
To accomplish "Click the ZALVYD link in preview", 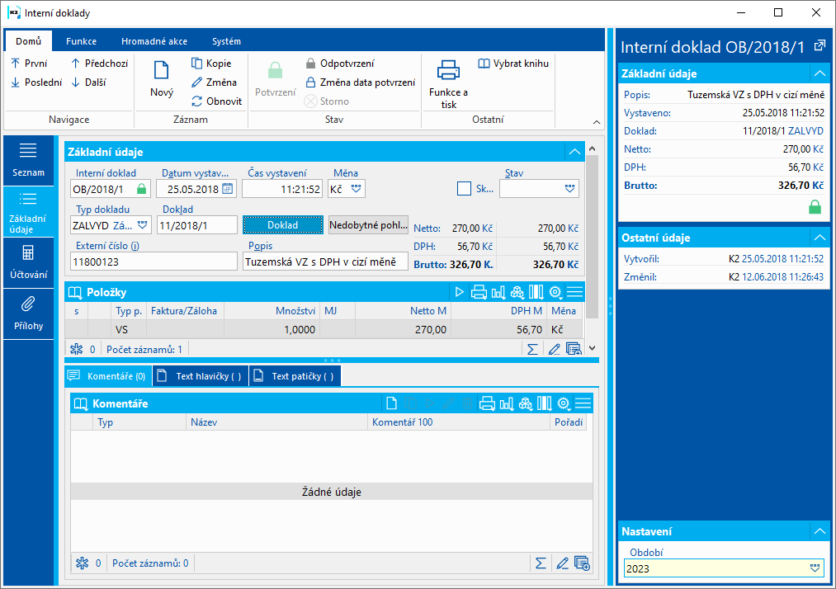I will 805,131.
